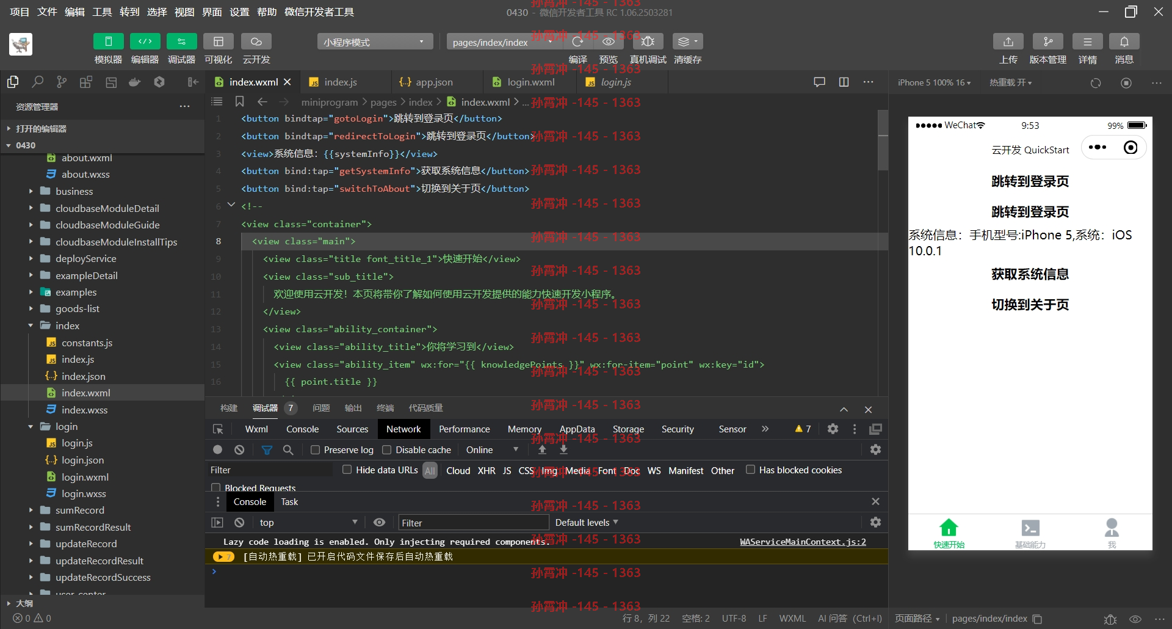Click the simulator stop record icon
Image resolution: width=1172 pixels, height=629 pixels.
coord(1126,82)
